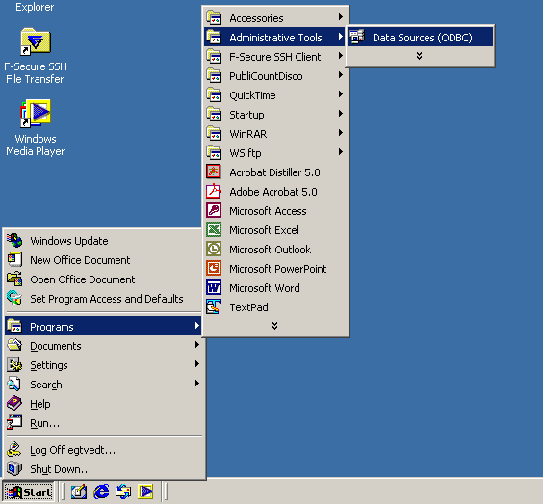This screenshot has height=504, width=543.
Task: Click the Run icon in Start menu
Action: 14,422
